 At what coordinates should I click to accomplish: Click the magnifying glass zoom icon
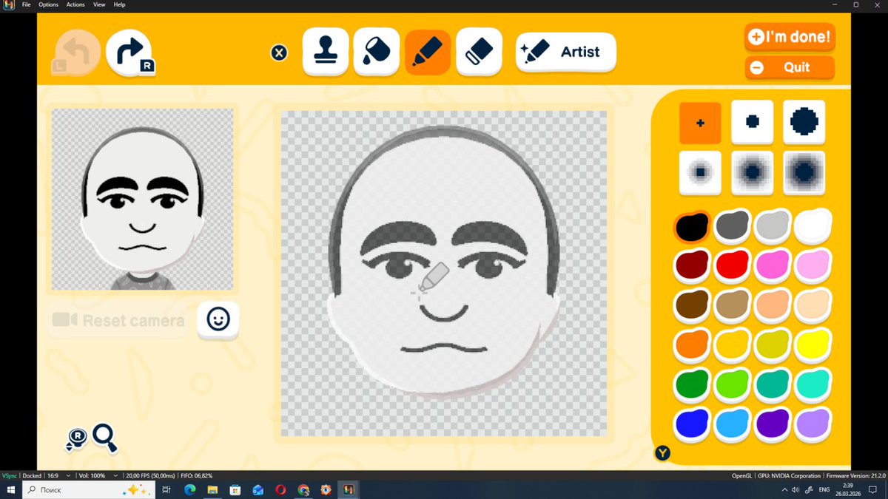(104, 438)
